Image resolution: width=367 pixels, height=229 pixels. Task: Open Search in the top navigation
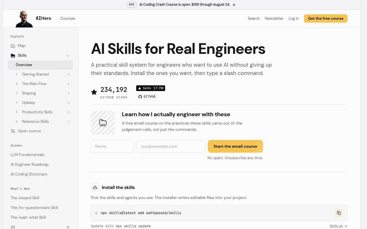click(254, 18)
